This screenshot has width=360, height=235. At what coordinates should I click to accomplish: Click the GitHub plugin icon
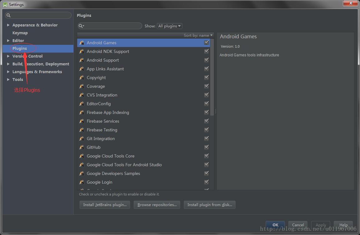(x=82, y=148)
